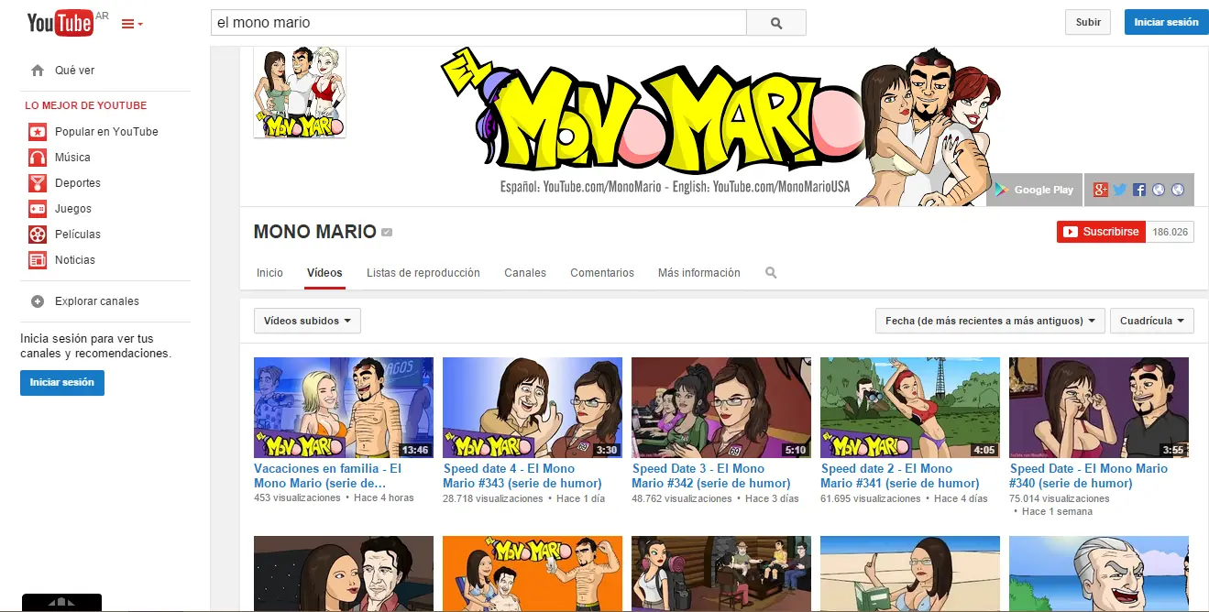The height and width of the screenshot is (612, 1209).
Task: Switch to the Comentarios tab
Action: pyautogui.click(x=602, y=273)
